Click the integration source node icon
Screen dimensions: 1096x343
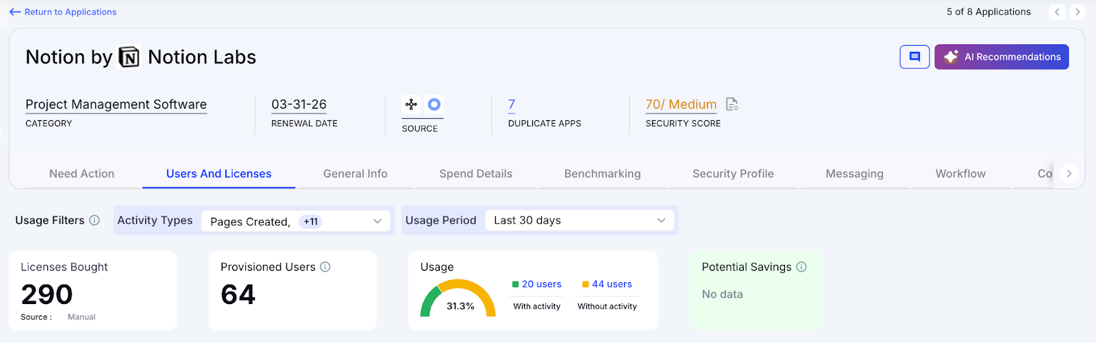(x=411, y=105)
